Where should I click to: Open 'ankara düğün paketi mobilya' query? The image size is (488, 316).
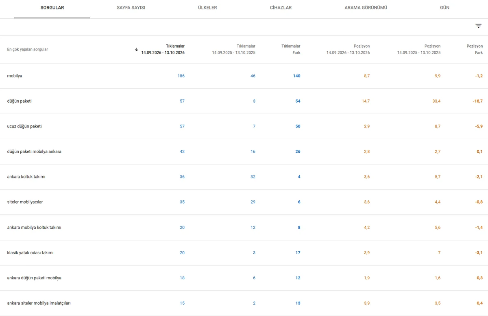tap(34, 278)
